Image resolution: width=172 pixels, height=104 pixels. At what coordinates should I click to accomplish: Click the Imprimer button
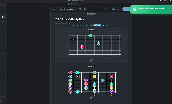click(x=116, y=9)
